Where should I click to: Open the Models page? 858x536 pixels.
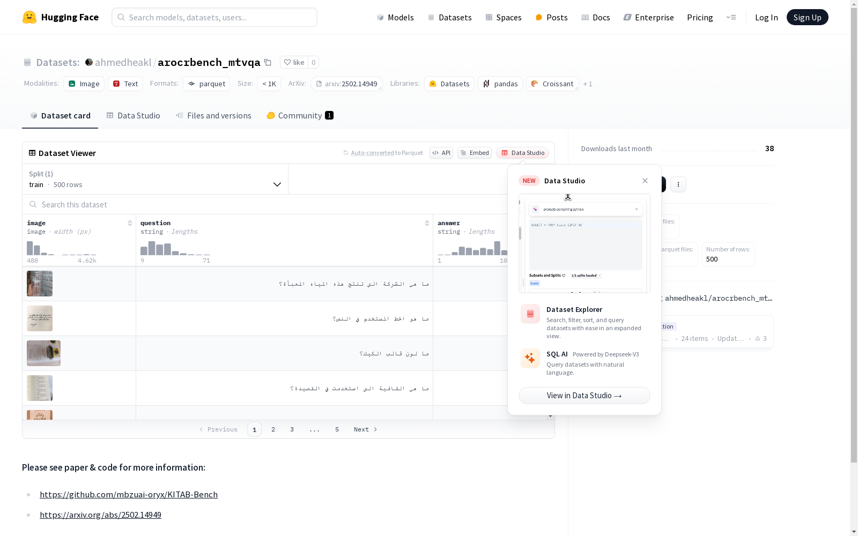[x=395, y=17]
